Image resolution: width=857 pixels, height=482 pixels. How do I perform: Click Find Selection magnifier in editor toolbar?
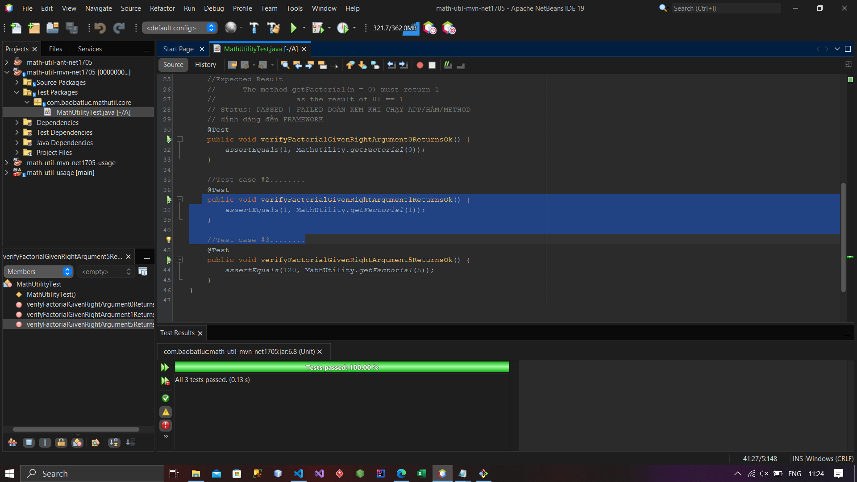285,65
